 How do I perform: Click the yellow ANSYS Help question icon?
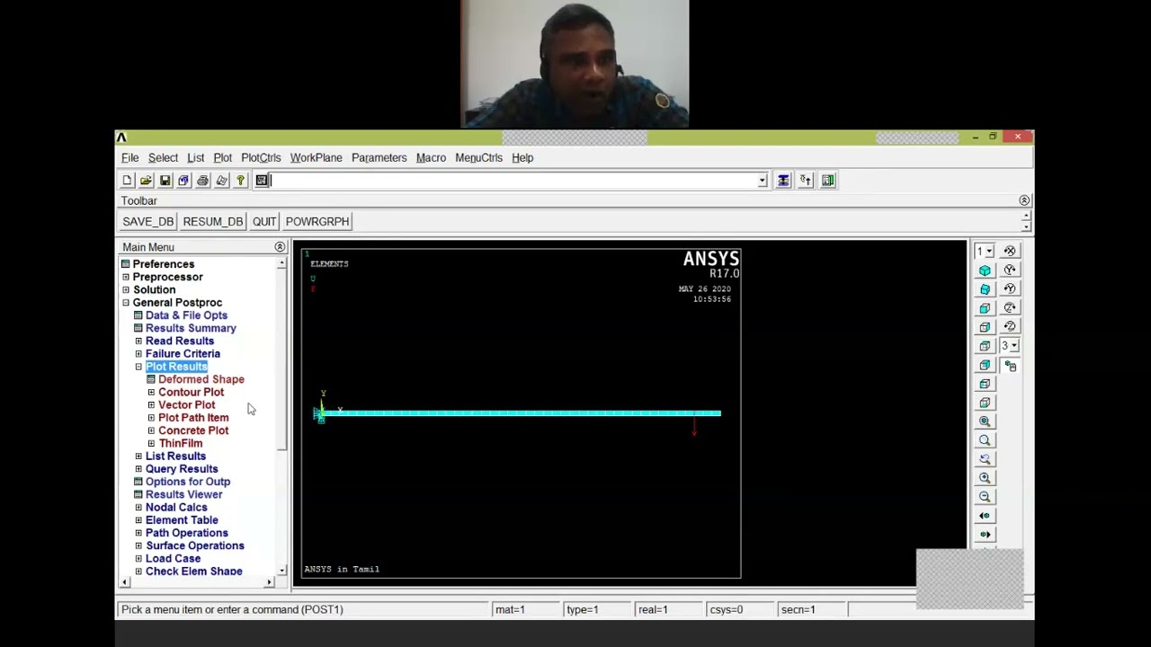pos(240,181)
